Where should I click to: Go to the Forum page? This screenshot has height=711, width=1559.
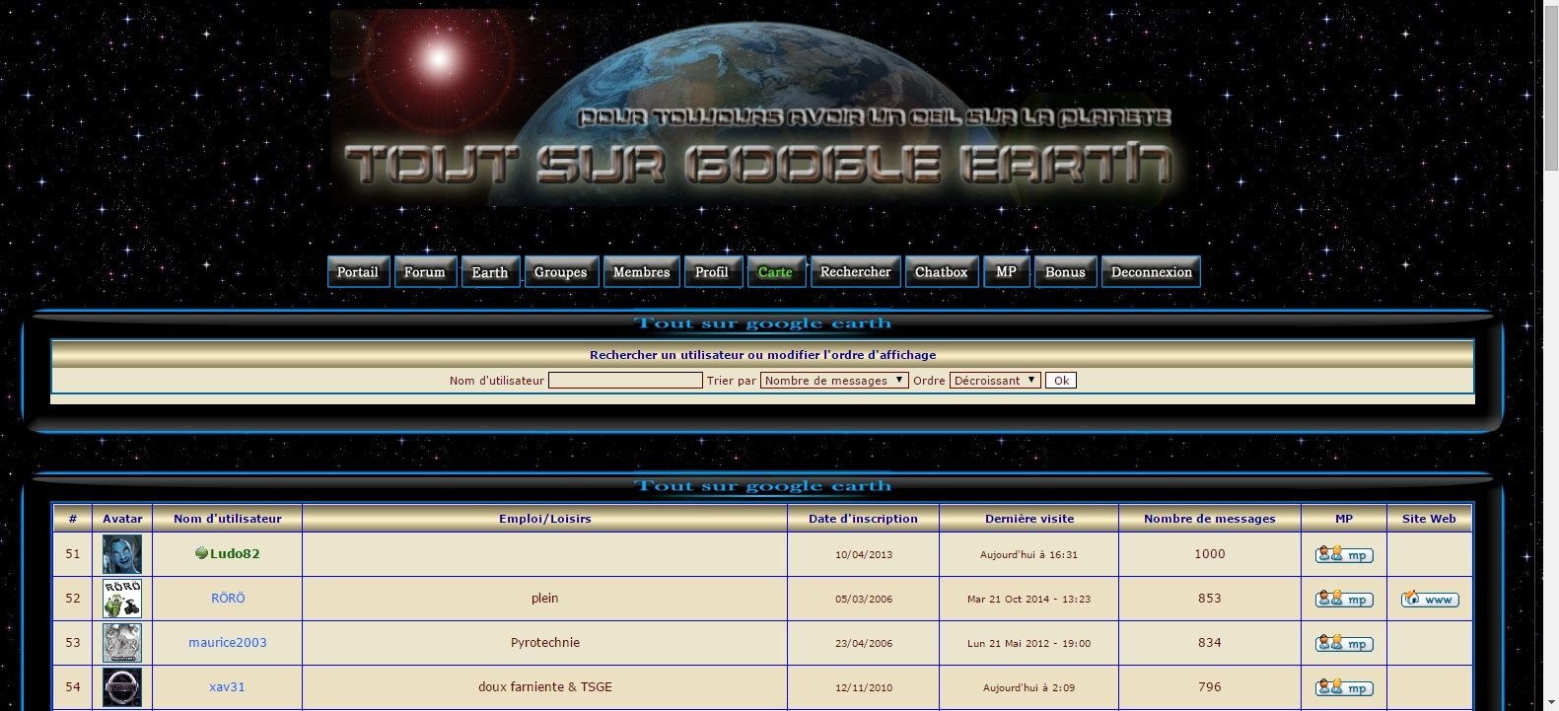coord(425,272)
